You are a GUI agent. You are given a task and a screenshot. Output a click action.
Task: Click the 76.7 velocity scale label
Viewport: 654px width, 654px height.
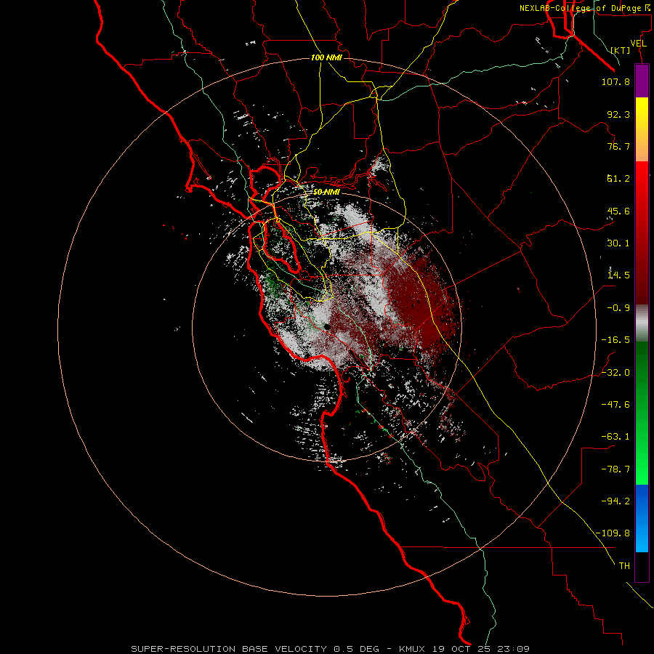[618, 146]
